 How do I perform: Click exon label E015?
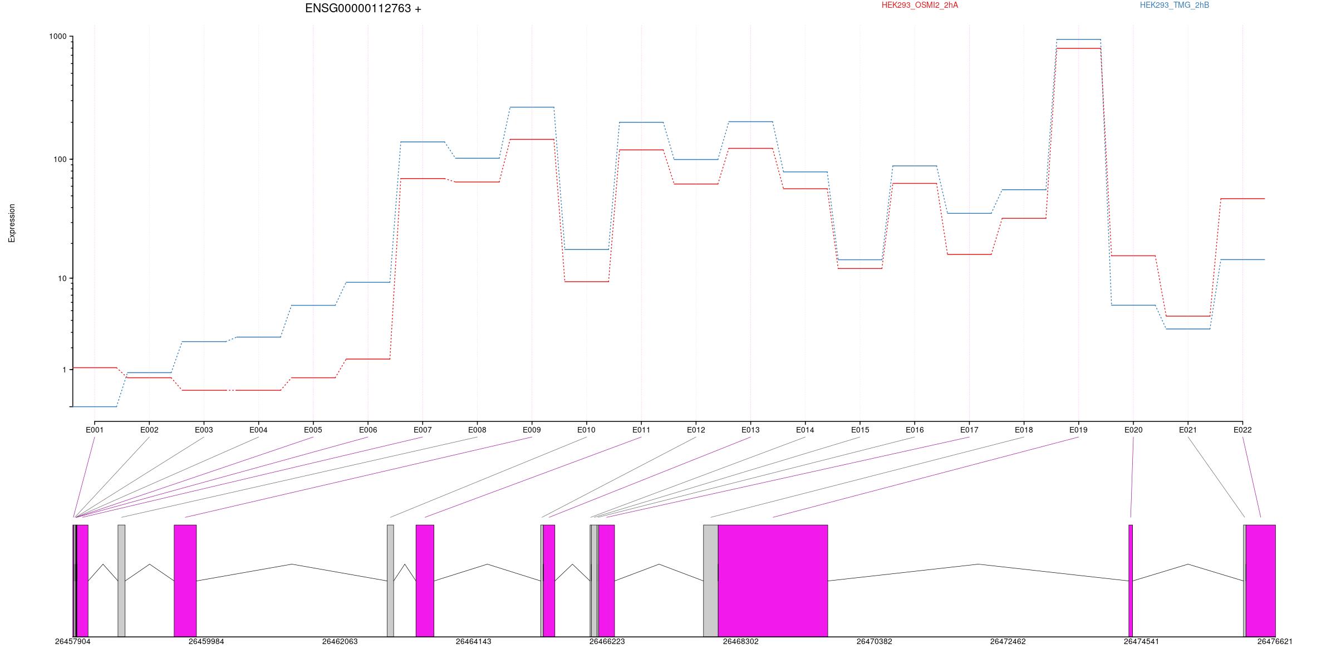(x=860, y=430)
